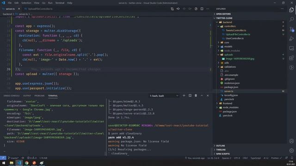296x166 pixels.
Task: Expand the models folder
Action: [228, 47]
